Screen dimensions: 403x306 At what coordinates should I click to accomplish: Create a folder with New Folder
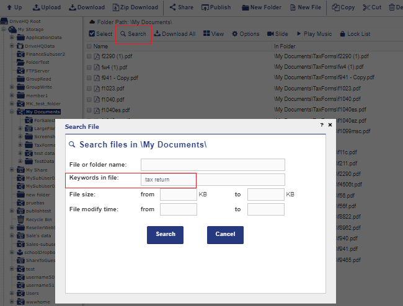click(260, 7)
